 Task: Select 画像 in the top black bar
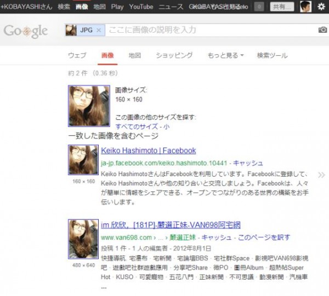point(82,7)
